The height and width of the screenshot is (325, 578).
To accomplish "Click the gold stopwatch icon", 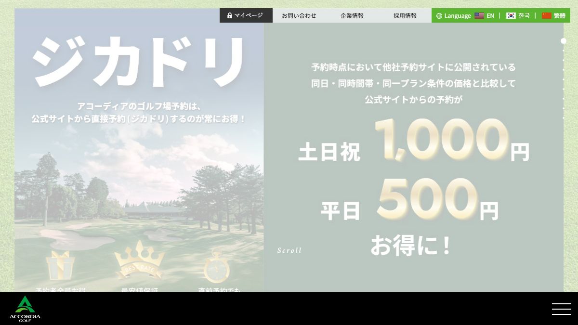I will pyautogui.click(x=216, y=266).
